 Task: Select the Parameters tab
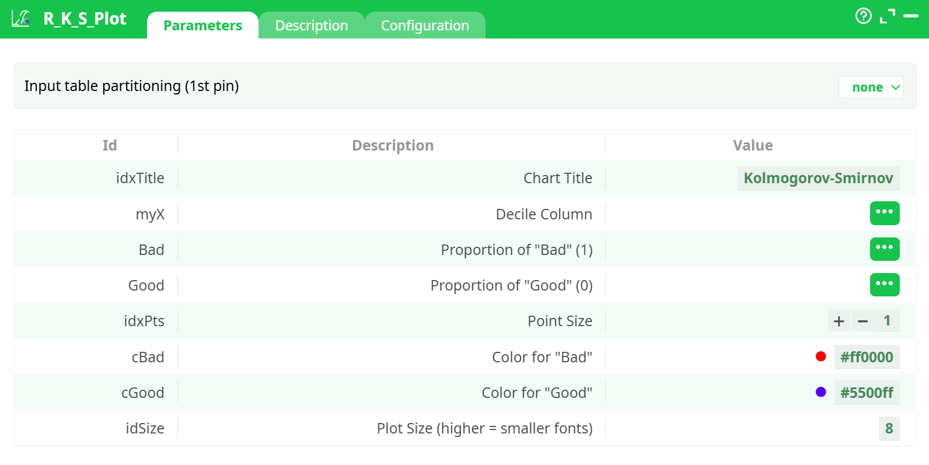[202, 26]
